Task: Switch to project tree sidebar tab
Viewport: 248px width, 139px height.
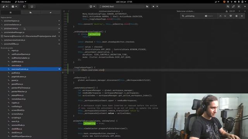Action: click(x=10, y=12)
